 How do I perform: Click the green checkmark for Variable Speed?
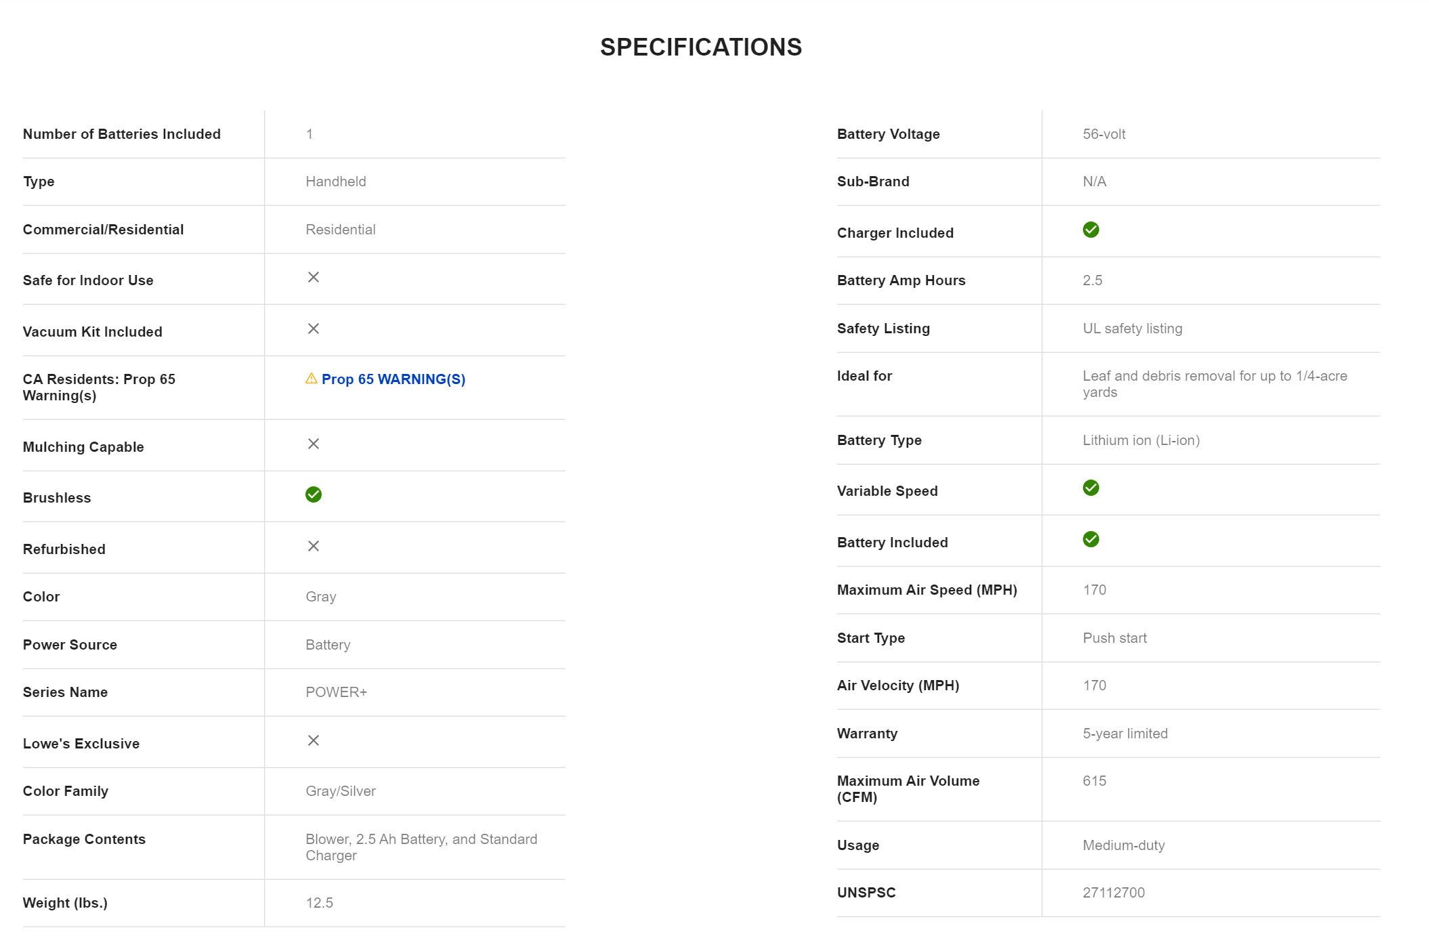(x=1090, y=488)
